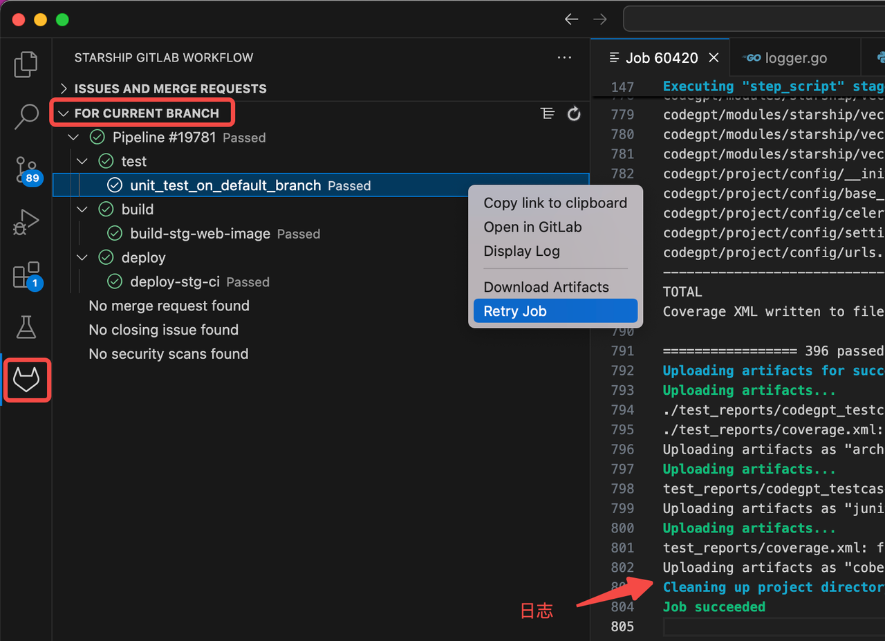Open the Extensions view icon
885x641 pixels.
click(26, 275)
